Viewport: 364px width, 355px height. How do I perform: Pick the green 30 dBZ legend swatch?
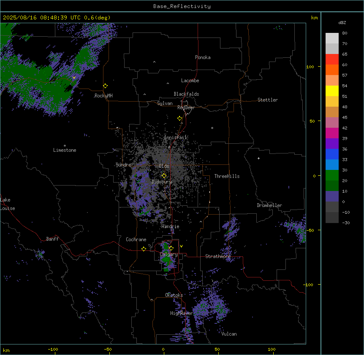332,175
